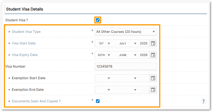Open the Visa Start Date calendar picker

click(153, 43)
